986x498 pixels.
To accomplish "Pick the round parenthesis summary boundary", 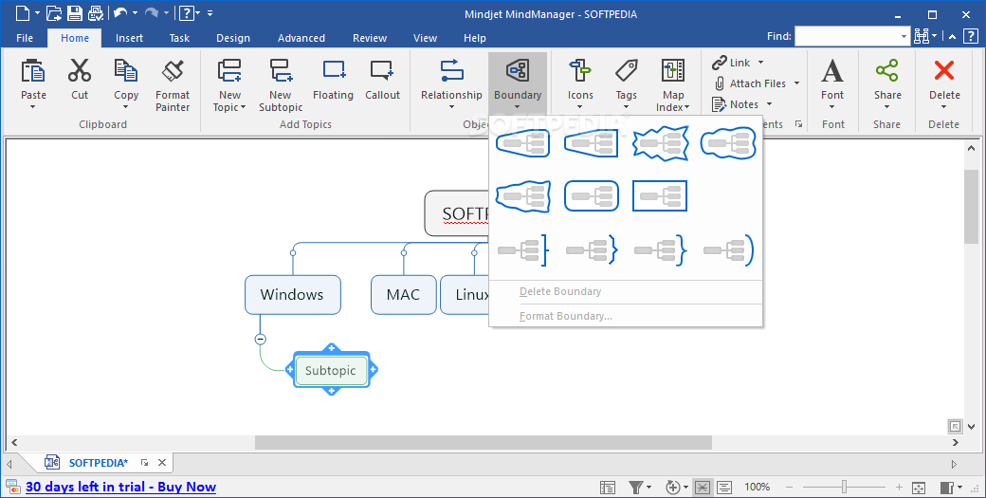I will 728,250.
